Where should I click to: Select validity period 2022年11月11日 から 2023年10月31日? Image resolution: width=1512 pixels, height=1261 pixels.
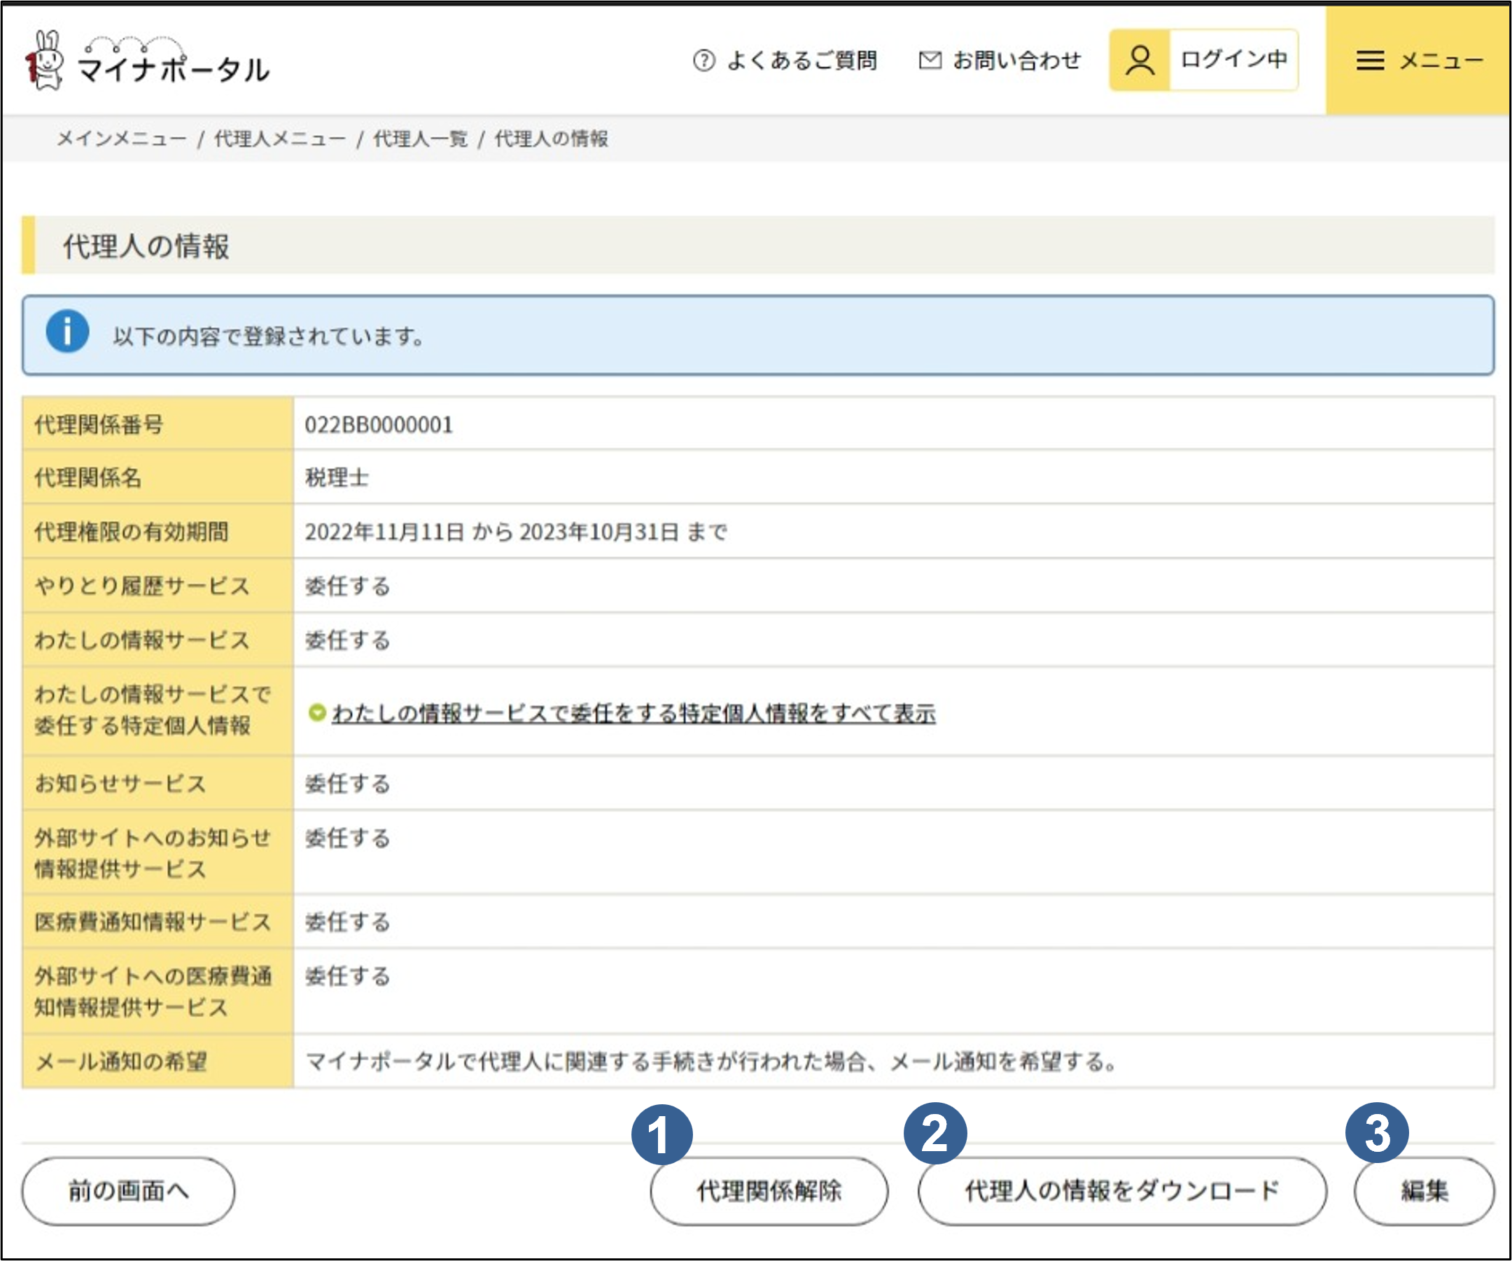(x=515, y=532)
